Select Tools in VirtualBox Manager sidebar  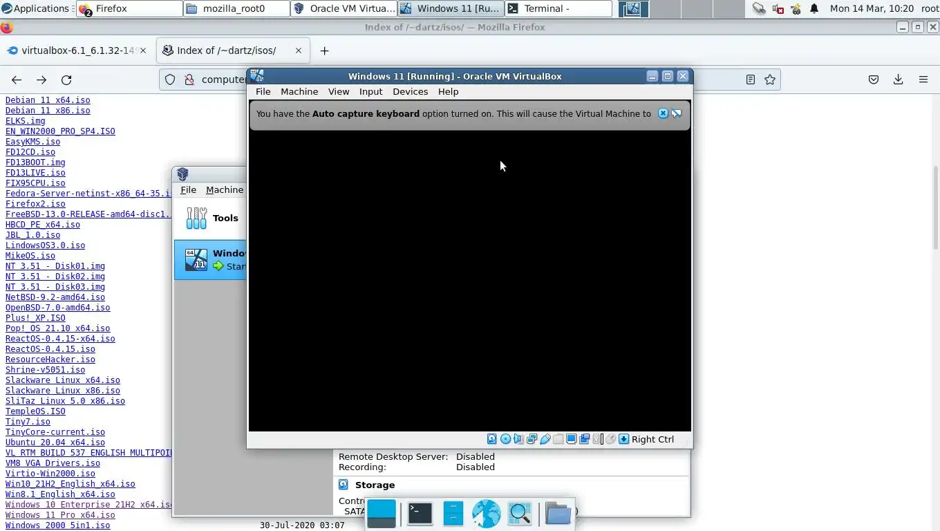[210, 218]
